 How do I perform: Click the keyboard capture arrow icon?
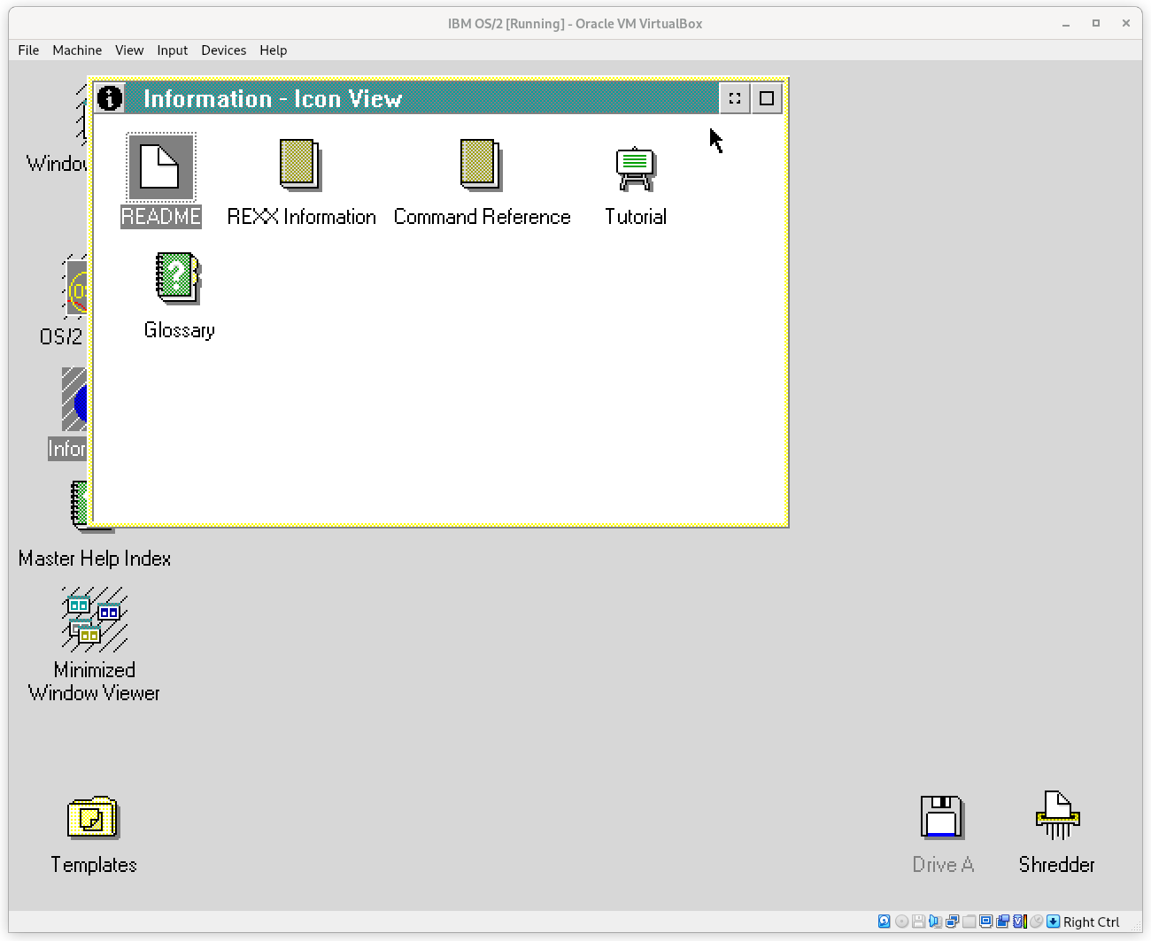pos(1053,922)
